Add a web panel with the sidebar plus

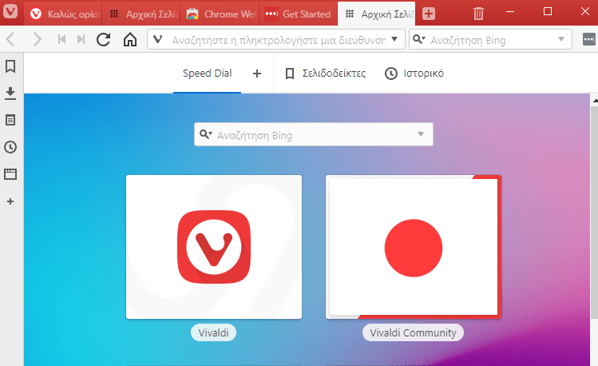[x=10, y=201]
